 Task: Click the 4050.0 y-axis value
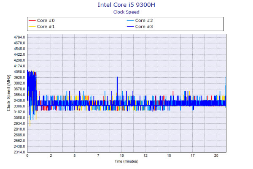point(19,72)
